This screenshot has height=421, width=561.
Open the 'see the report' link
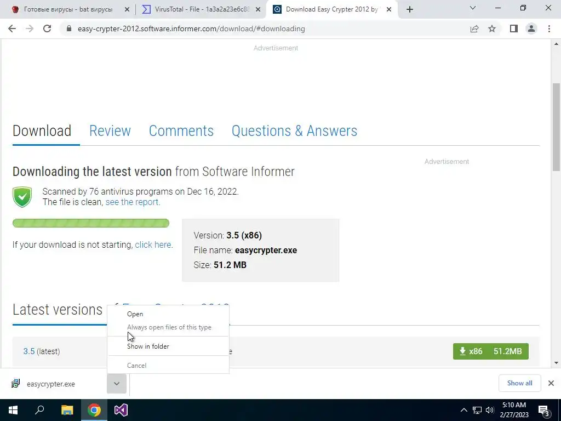pyautogui.click(x=131, y=202)
